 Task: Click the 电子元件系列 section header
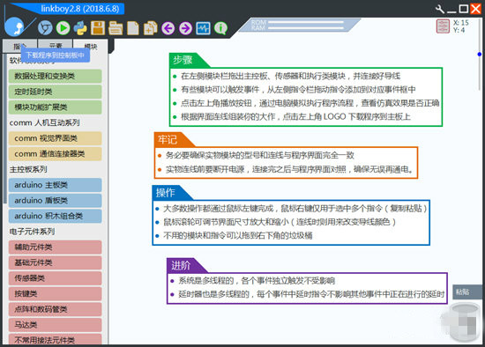32,231
